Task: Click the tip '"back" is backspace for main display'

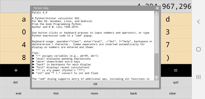Action: tap(61, 64)
